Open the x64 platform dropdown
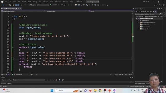Image resolution: width=166 pixels, height=93 pixels. 43,5
